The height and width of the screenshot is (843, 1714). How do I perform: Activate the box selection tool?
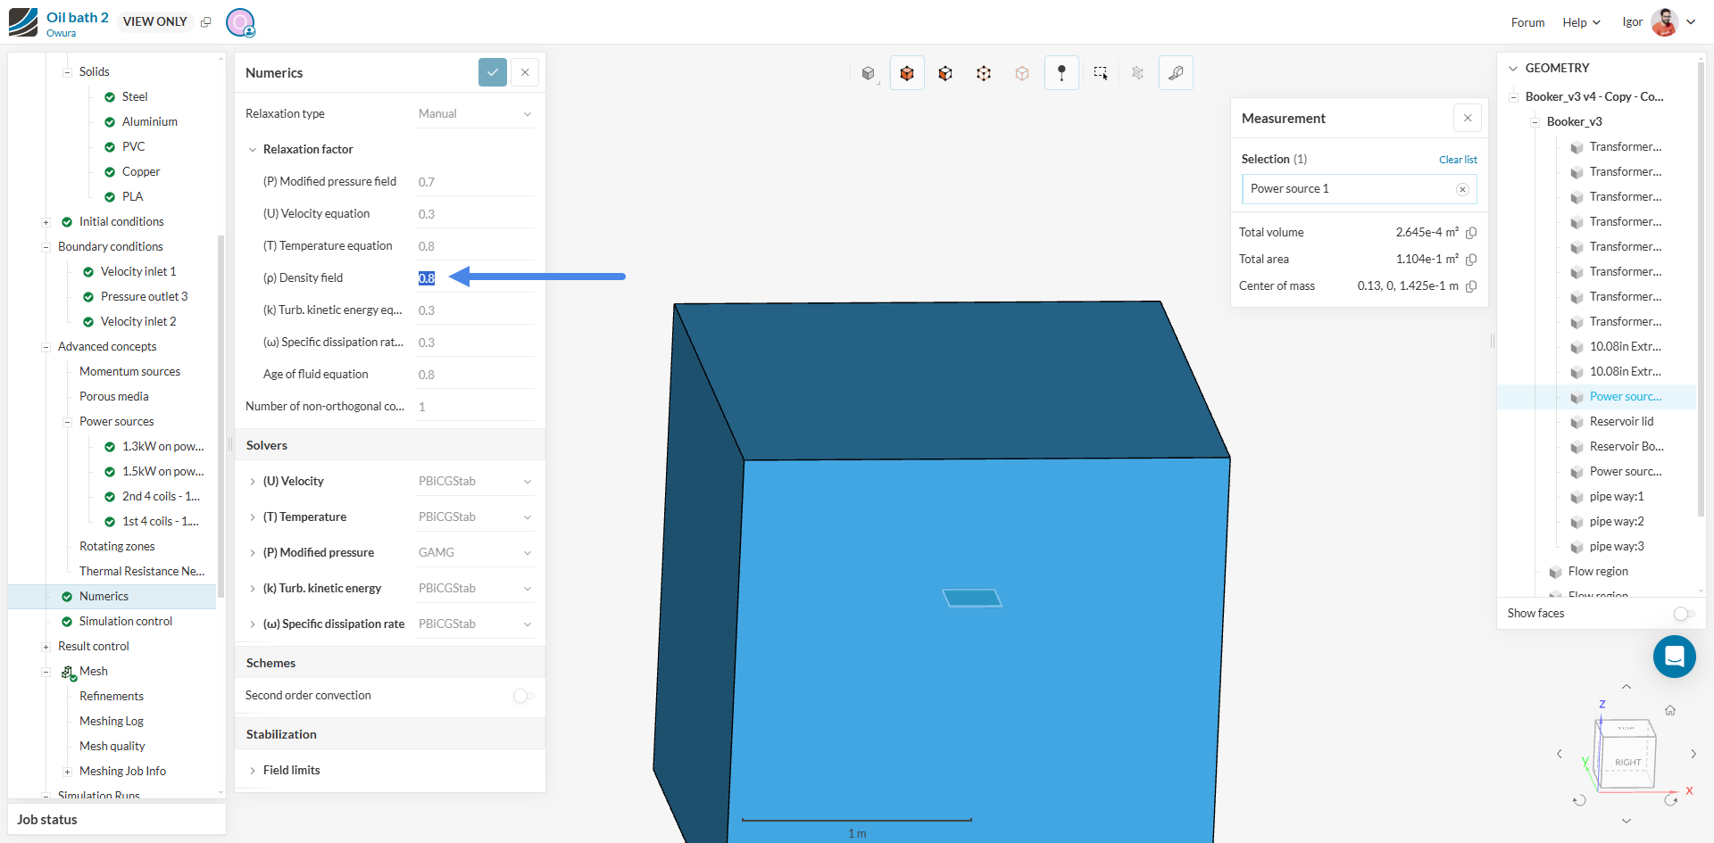[x=1101, y=73]
